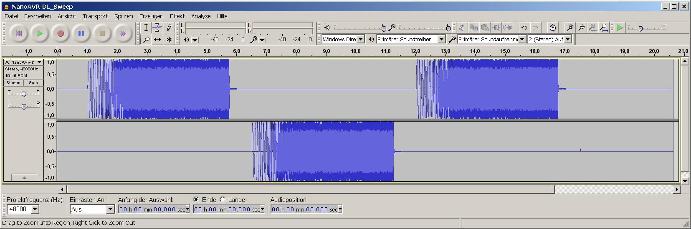Click the track pan L/R slider
Viewport: 691px width, 229px height.
24,107
